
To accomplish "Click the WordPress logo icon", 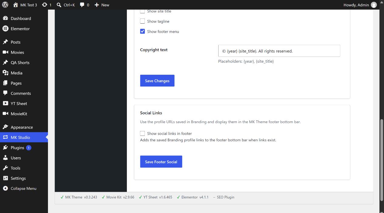I will [5, 5].
